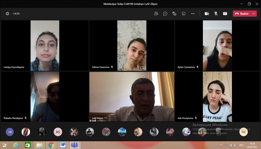261x149 pixels.
Task: Select Lamiya Feyzullayeva's video tile
Action: [45, 45]
